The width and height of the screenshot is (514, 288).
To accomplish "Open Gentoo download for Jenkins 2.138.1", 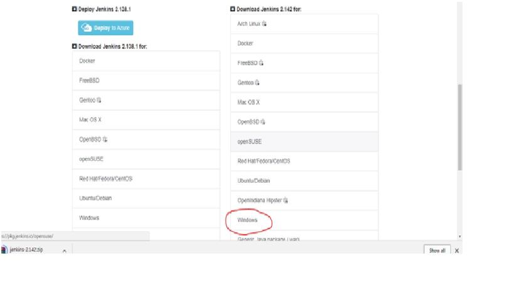I will (x=146, y=100).
